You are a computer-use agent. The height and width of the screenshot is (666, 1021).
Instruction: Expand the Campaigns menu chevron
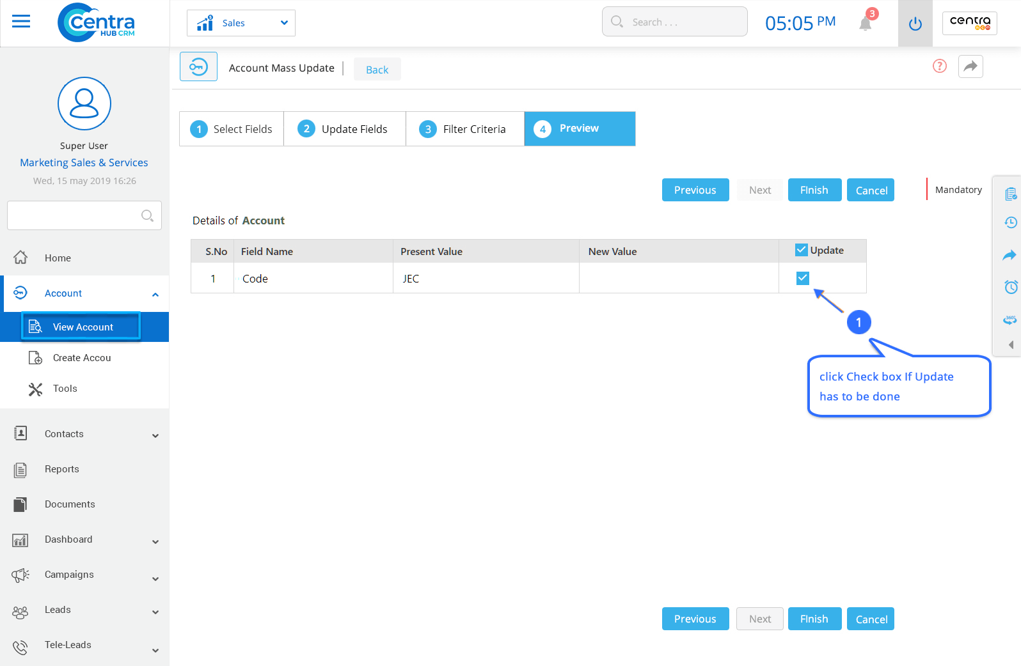pos(155,578)
